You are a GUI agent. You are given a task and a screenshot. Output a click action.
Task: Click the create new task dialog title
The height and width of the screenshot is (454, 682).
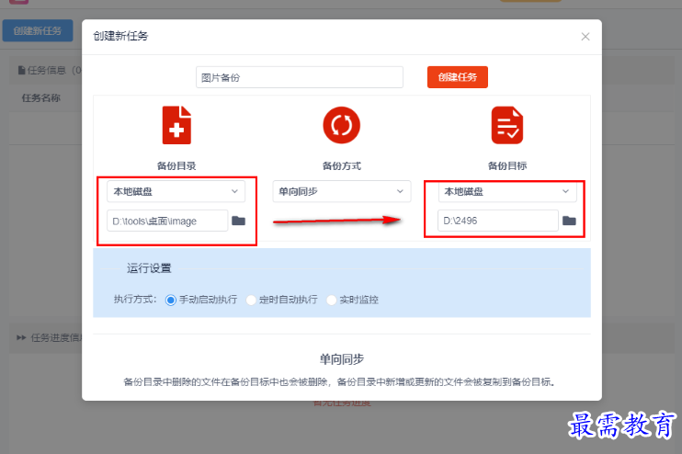tap(120, 36)
